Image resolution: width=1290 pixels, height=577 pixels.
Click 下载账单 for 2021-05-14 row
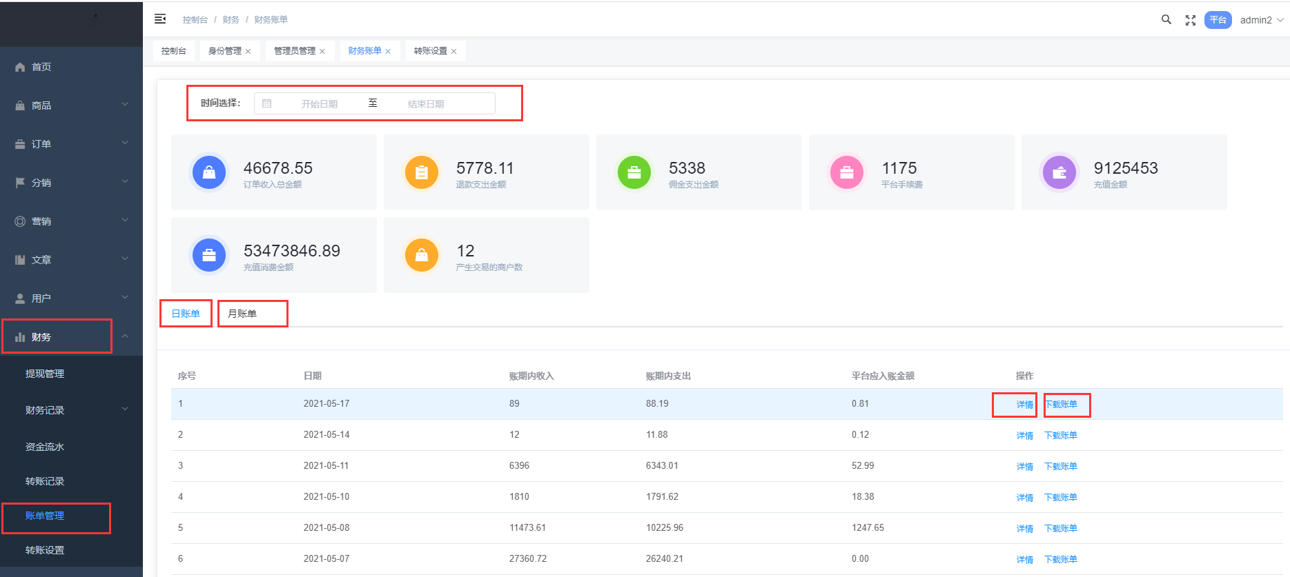tap(1060, 436)
